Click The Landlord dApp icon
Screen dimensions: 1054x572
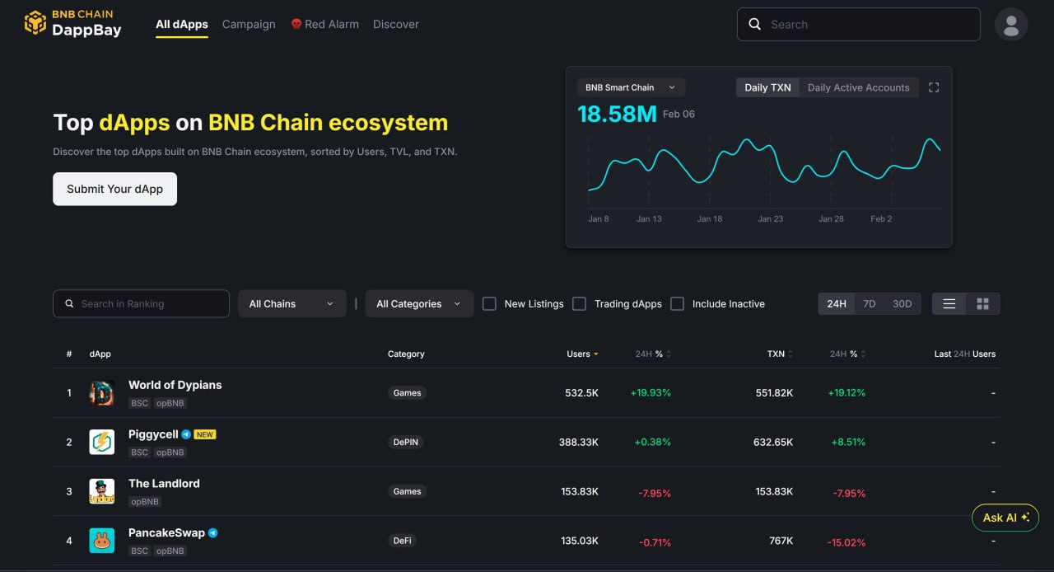102,492
